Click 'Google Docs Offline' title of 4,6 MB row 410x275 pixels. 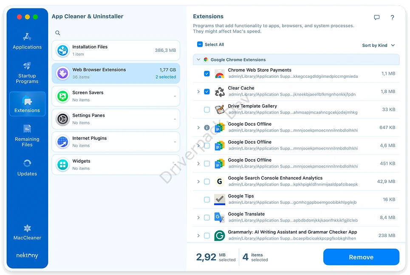[250, 142]
